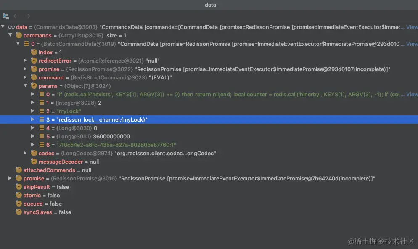Open View link for BatchCommandData value
This screenshot has height=249, width=418.
(x=412, y=44)
